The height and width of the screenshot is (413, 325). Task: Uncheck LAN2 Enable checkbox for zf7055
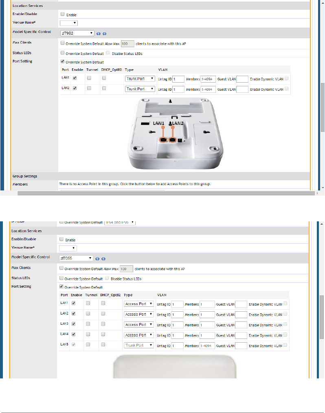coord(74,313)
